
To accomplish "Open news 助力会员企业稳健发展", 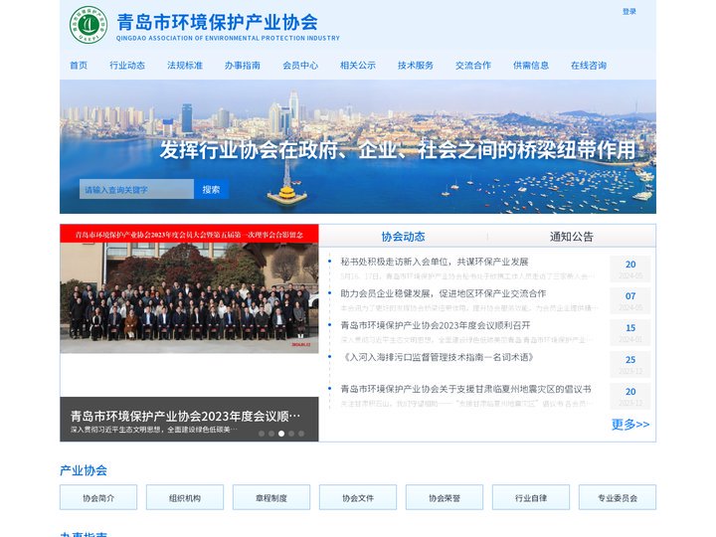I will [443, 293].
